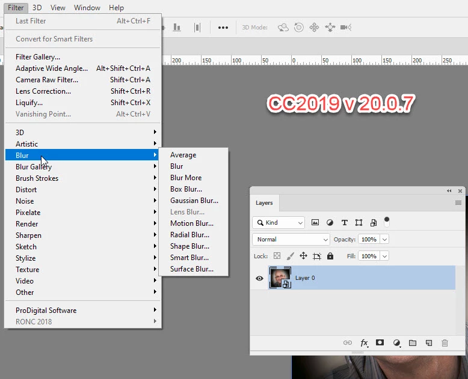468x379 pixels.
Task: Choose Lens Correction
Action: pos(82,91)
